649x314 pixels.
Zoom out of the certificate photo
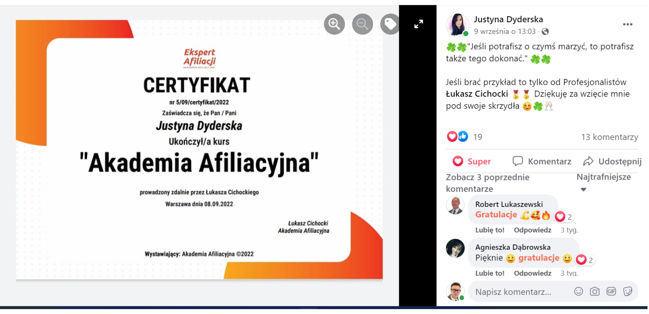[362, 24]
